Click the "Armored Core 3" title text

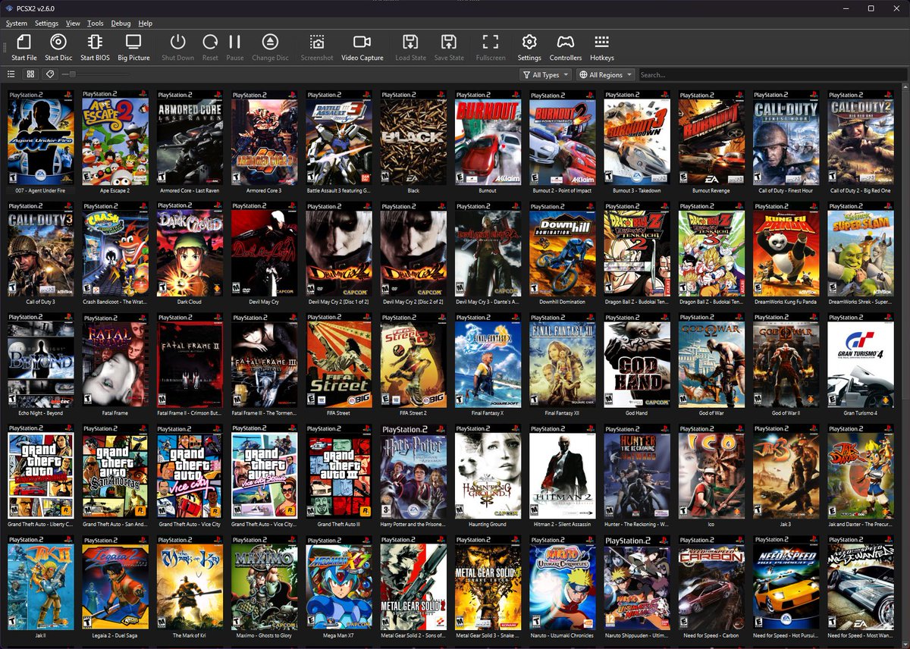point(264,190)
